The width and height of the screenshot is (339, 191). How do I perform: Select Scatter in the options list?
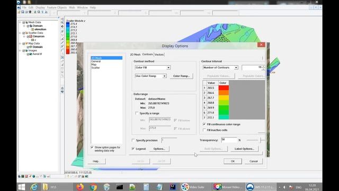(95, 67)
